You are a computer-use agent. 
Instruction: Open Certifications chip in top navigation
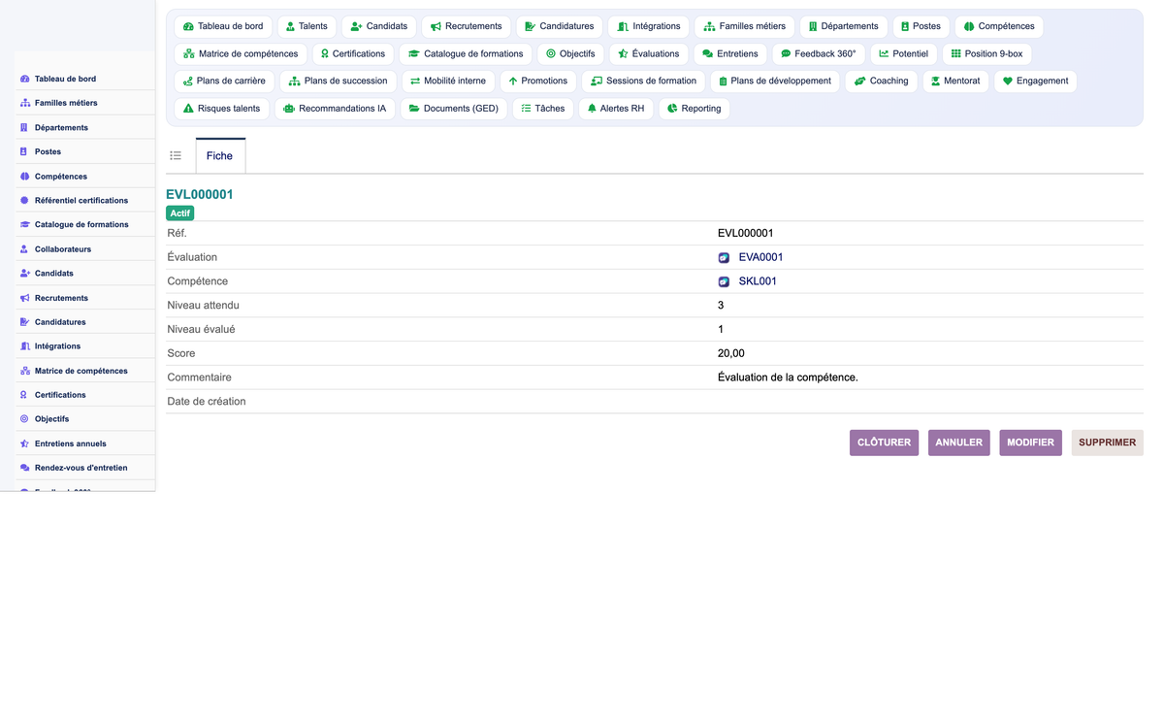pos(353,53)
